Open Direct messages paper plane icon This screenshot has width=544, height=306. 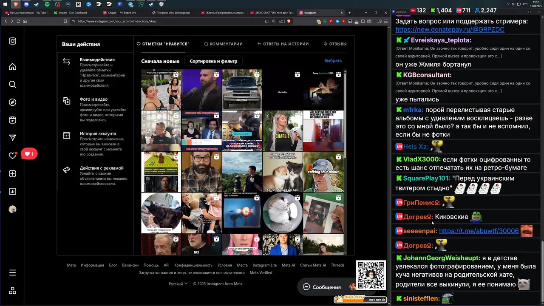point(13,138)
